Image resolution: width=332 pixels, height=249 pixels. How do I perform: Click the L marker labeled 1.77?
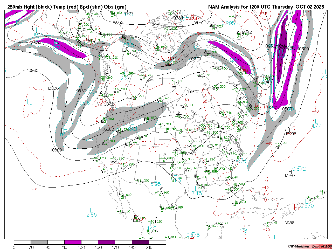[316, 121]
